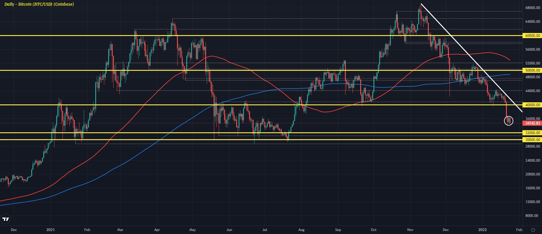This screenshot has width=542, height=234.
Task: Open the chart settings gear icon
Action: click(533, 230)
